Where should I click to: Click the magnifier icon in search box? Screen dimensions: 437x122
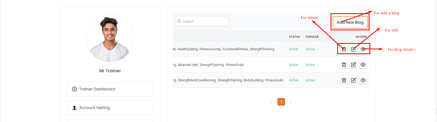point(179,21)
